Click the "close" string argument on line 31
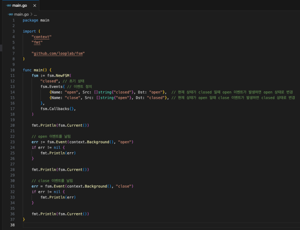300x230 pixels. tap(124, 186)
